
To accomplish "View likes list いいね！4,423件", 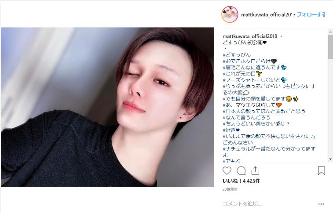I will [x=241, y=181].
